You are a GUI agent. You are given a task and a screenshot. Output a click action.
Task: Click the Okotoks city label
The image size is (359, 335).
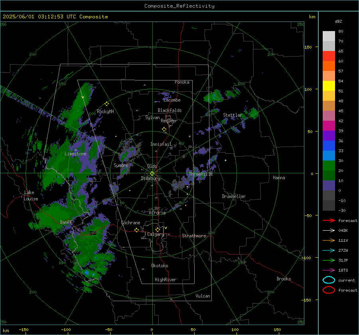160,266
